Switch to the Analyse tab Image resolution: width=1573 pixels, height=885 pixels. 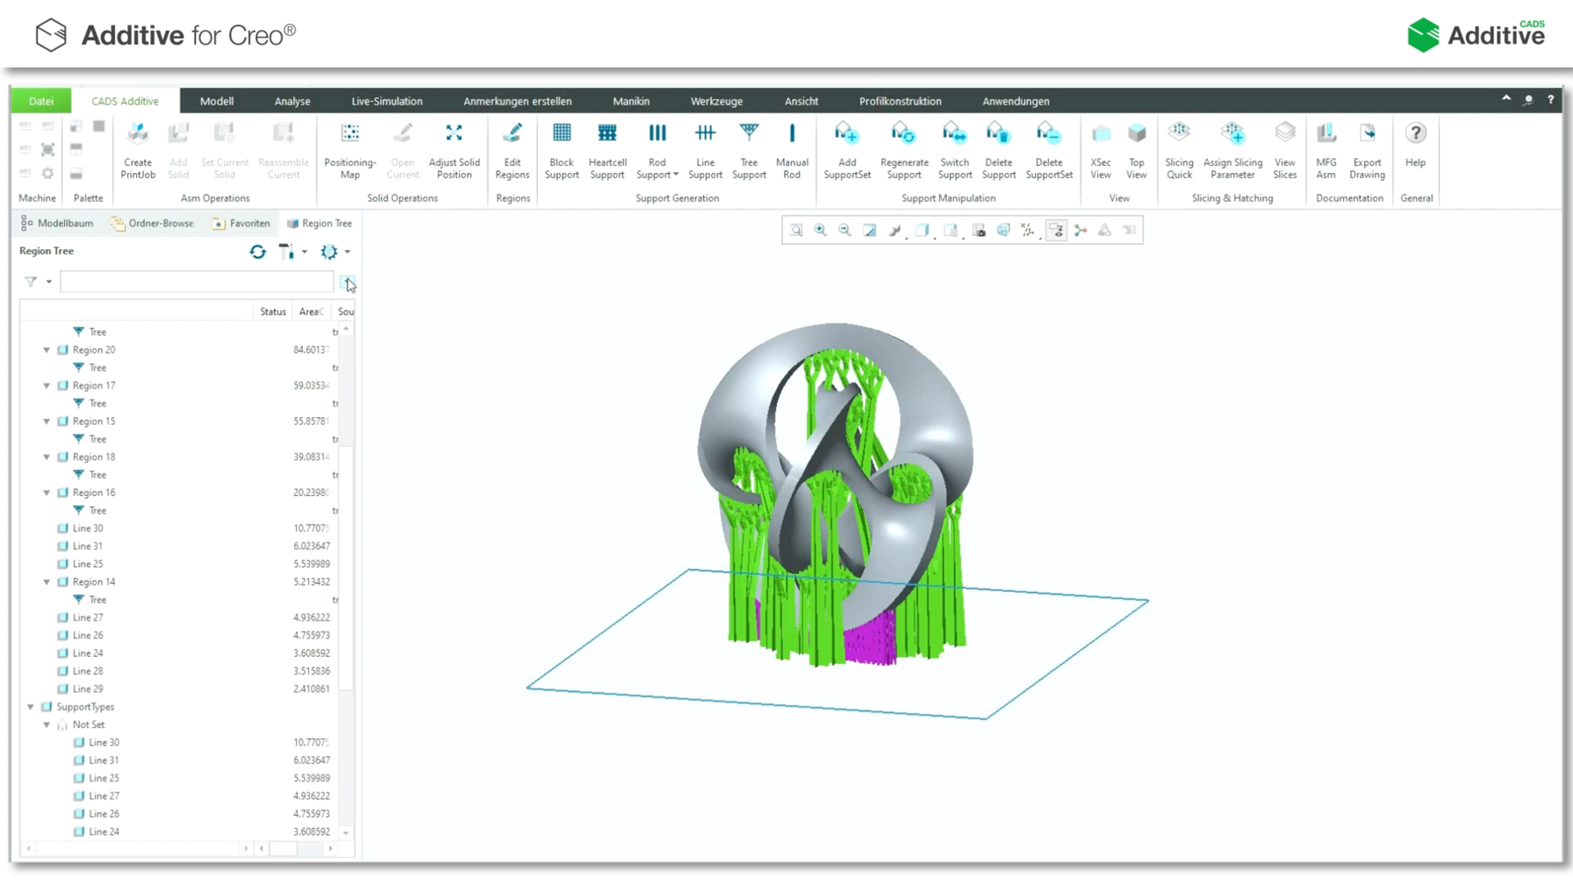(292, 101)
